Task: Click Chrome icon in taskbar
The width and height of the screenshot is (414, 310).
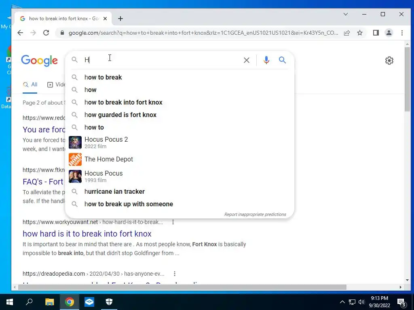Action: point(70,302)
